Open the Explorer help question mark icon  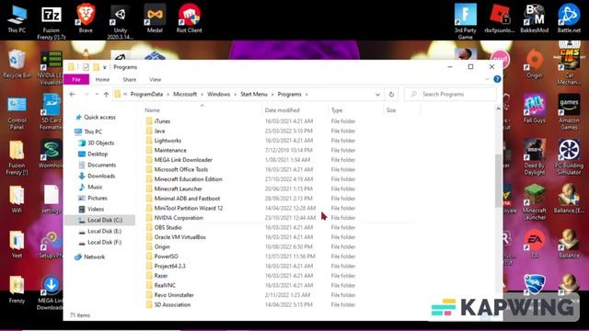tap(497, 79)
